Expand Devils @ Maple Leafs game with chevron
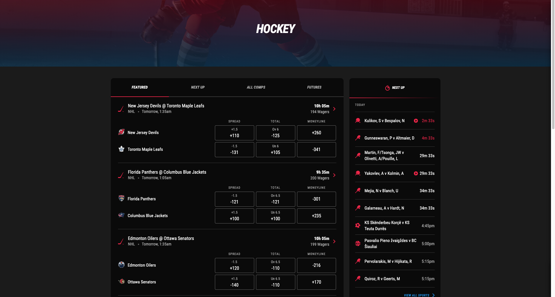The image size is (555, 297). [x=334, y=109]
